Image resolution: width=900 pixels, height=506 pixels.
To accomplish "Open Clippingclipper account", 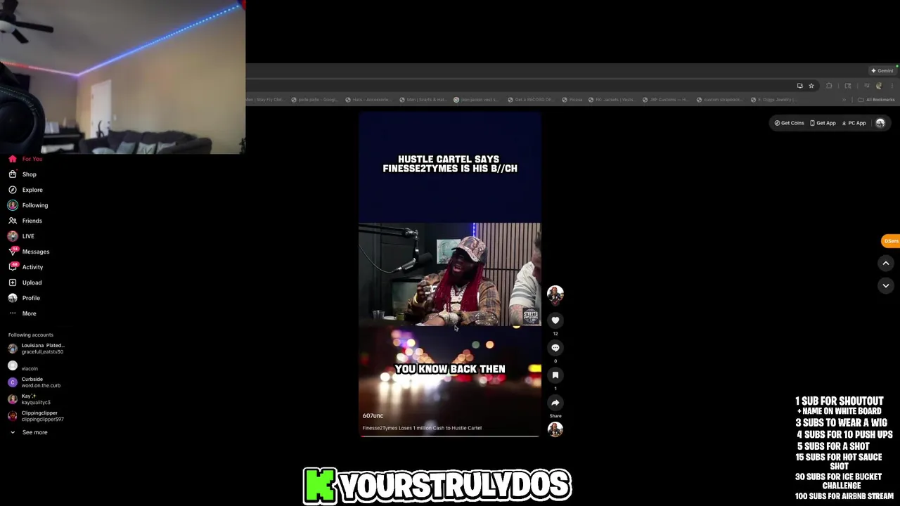I will click(x=36, y=416).
